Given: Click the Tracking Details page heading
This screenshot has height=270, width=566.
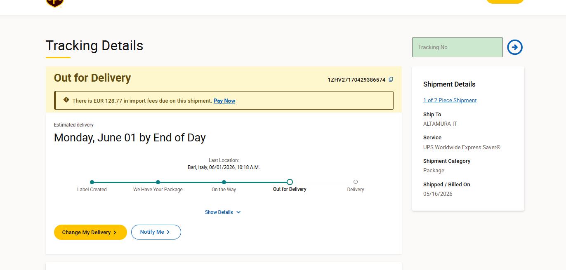Looking at the screenshot, I should tap(94, 46).
